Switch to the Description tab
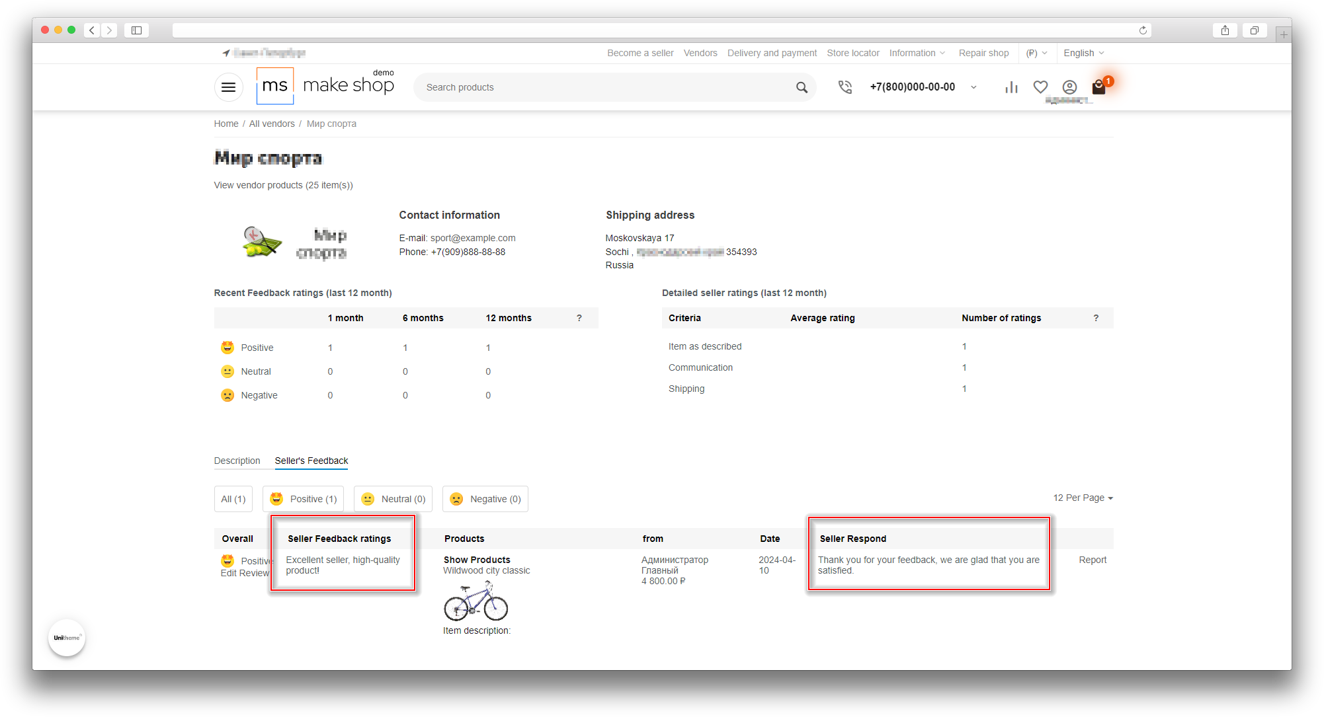The height and width of the screenshot is (717, 1324). (237, 461)
